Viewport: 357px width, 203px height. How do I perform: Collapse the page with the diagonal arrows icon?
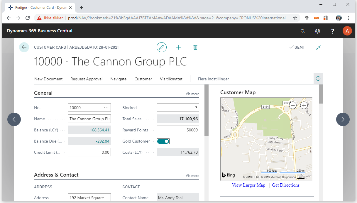[x=318, y=48]
